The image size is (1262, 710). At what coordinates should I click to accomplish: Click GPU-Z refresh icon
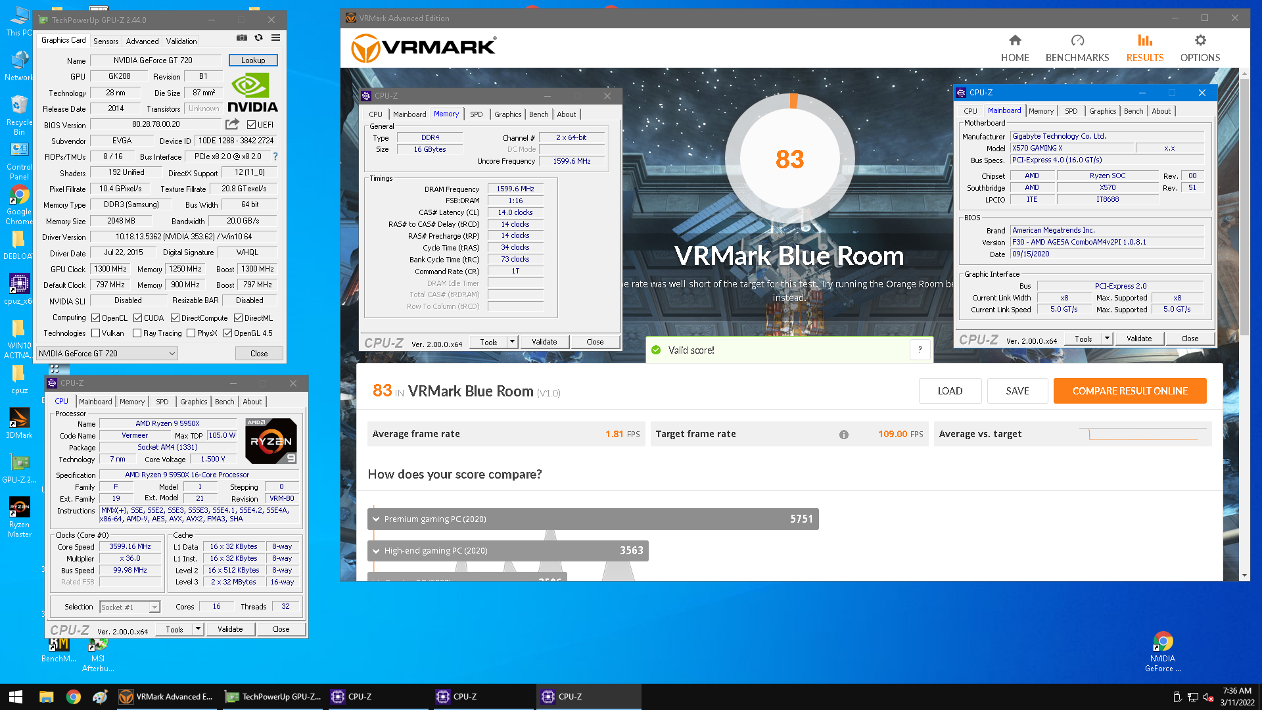[259, 38]
